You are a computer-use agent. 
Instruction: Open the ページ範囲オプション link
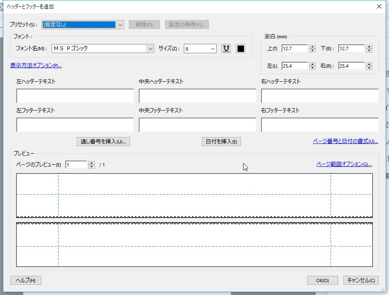point(344,164)
